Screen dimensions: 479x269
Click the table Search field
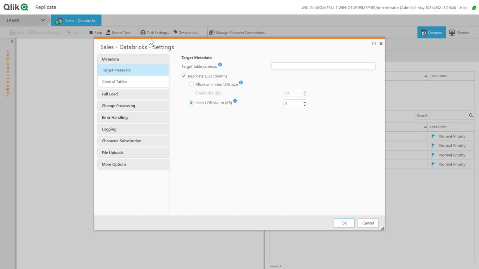442,116
